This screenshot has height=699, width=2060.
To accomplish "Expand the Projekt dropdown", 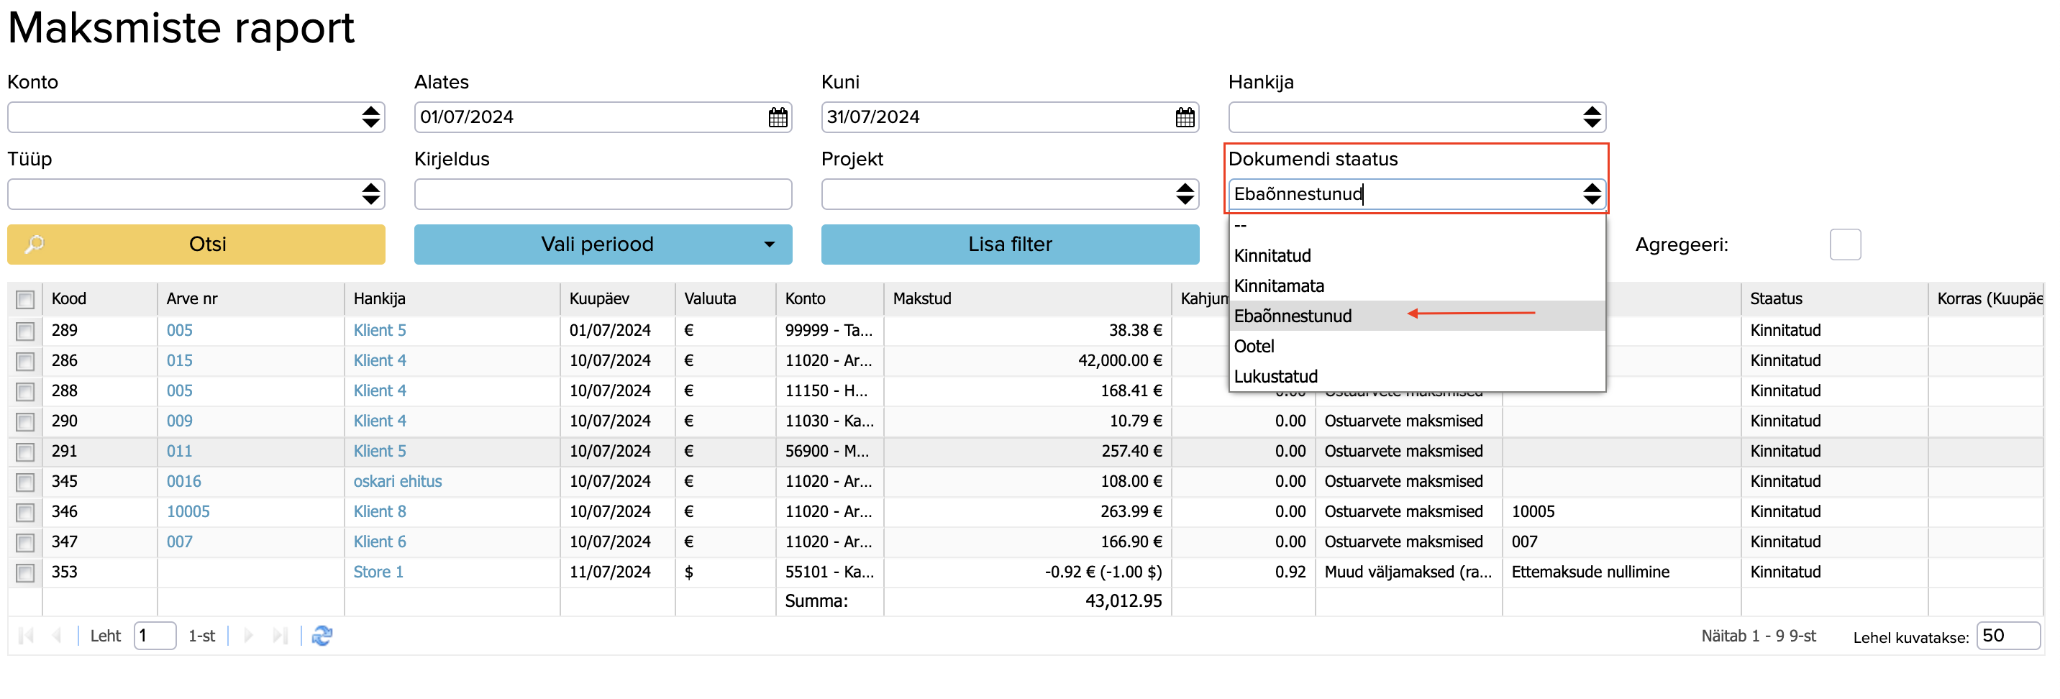I will coord(1185,194).
